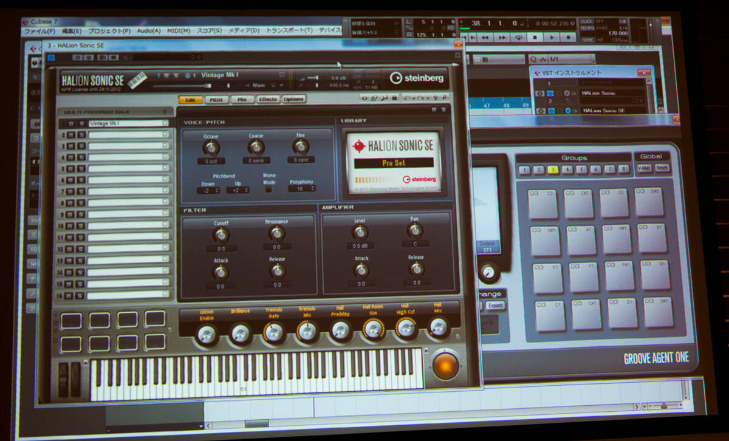Click the amplifier Pan knob
This screenshot has height=441, width=729.
[x=415, y=230]
